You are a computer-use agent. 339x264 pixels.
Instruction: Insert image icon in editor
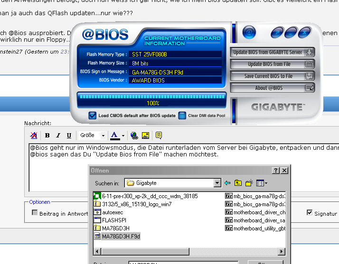click(x=145, y=136)
